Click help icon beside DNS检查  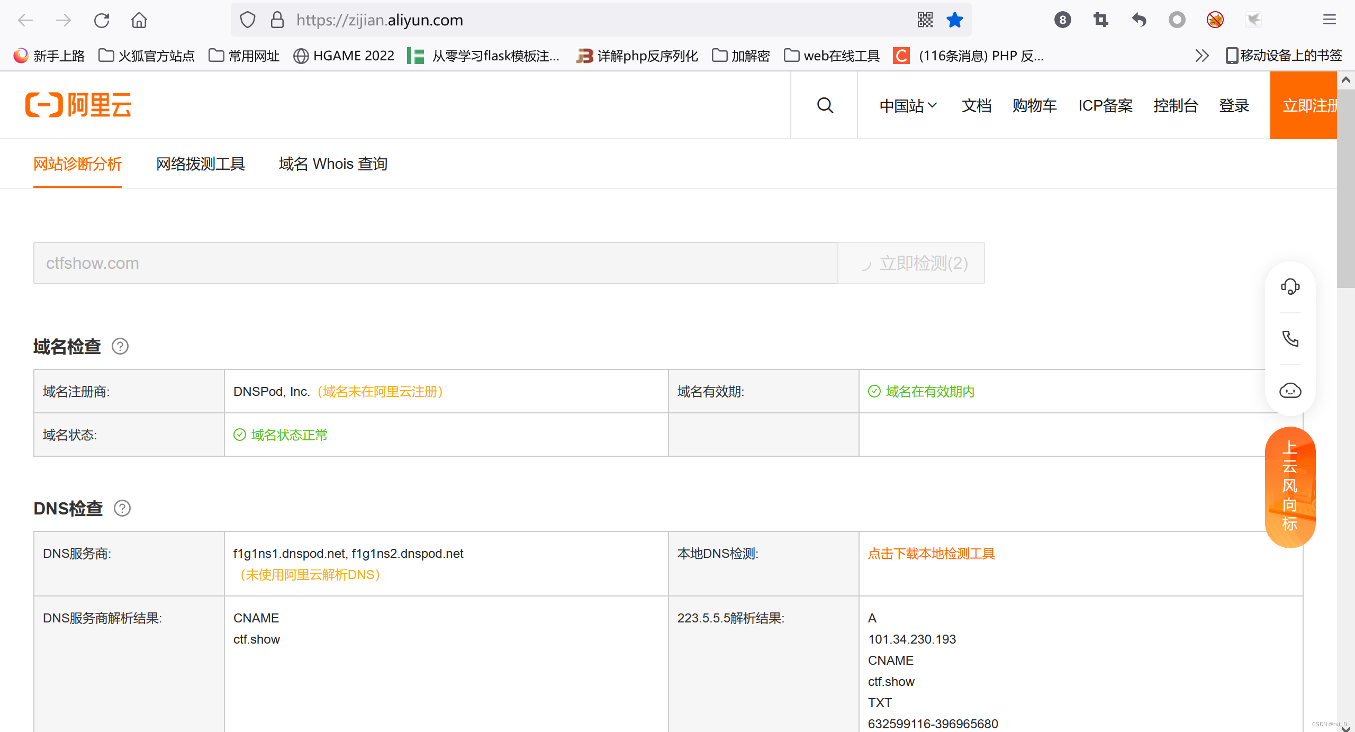point(122,508)
